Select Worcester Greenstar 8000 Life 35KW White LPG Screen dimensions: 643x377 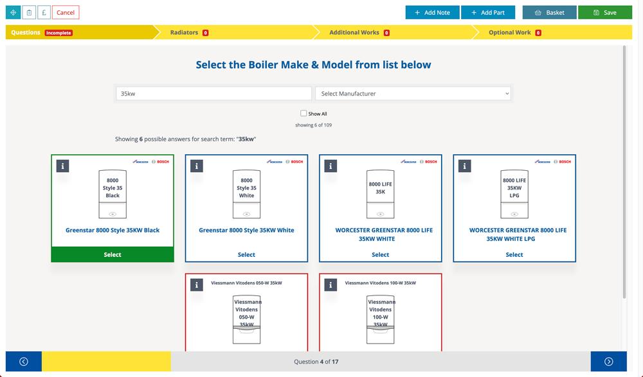click(x=514, y=254)
